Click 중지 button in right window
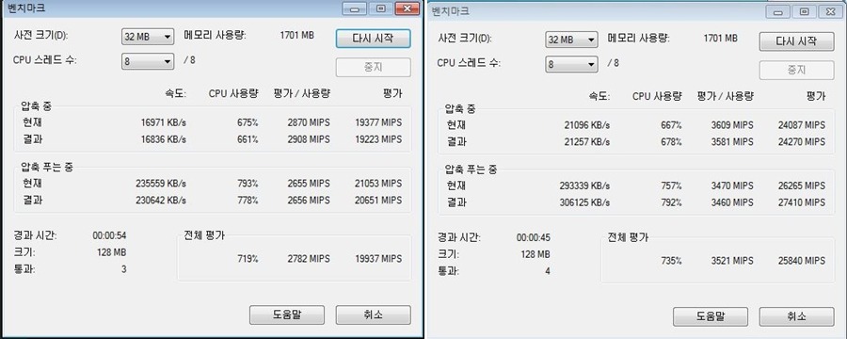 (797, 70)
